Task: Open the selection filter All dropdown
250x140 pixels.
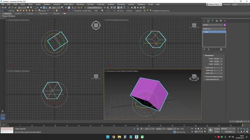Action: pyautogui.click(x=22, y=8)
